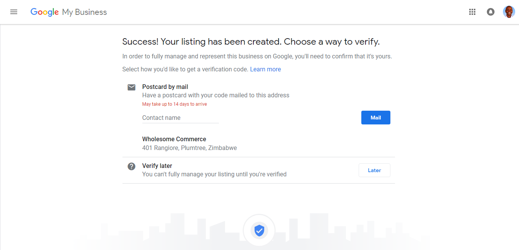Image resolution: width=519 pixels, height=250 pixels.
Task: Click the envelope postcard icon
Action: coord(132,87)
